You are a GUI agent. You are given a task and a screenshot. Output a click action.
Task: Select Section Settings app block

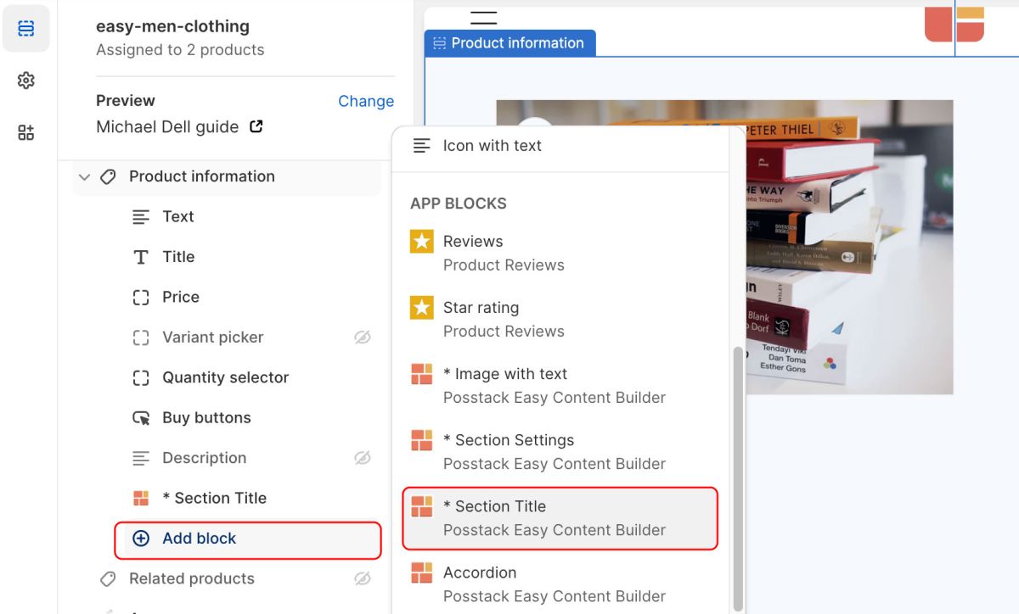coord(554,451)
